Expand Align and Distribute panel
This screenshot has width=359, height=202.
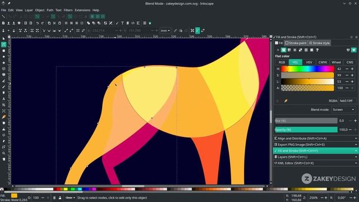click(x=315, y=139)
